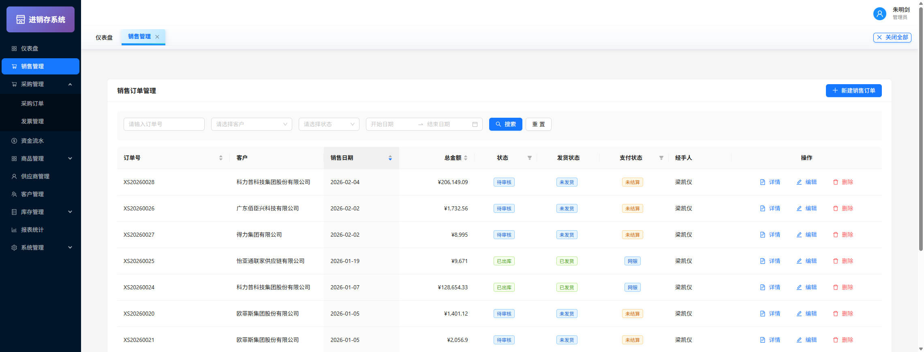Screen dimensions: 924x352
Task: Expand the 系统管理 sidebar menu
Action: [x=41, y=248]
